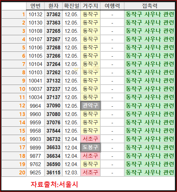This screenshot has height=192, width=177.
Task: Select serial number cell 10041
Action: coord(35,81)
